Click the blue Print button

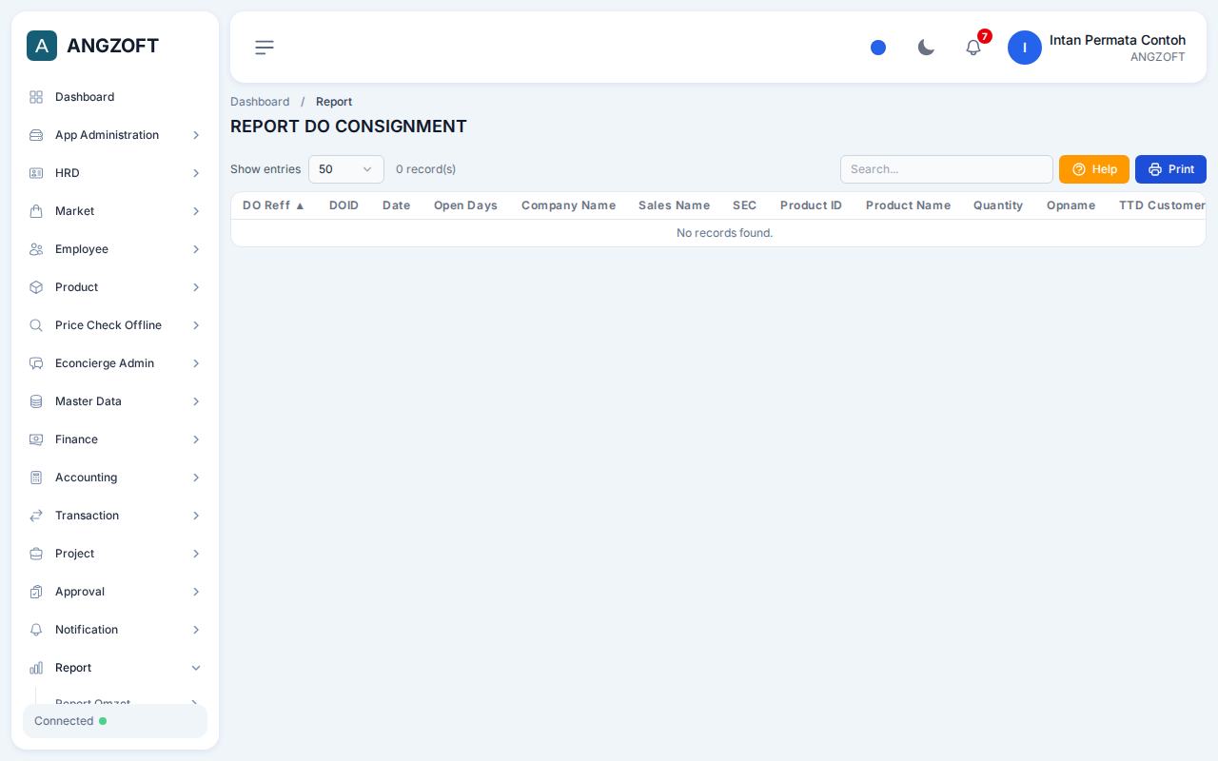tap(1170, 169)
